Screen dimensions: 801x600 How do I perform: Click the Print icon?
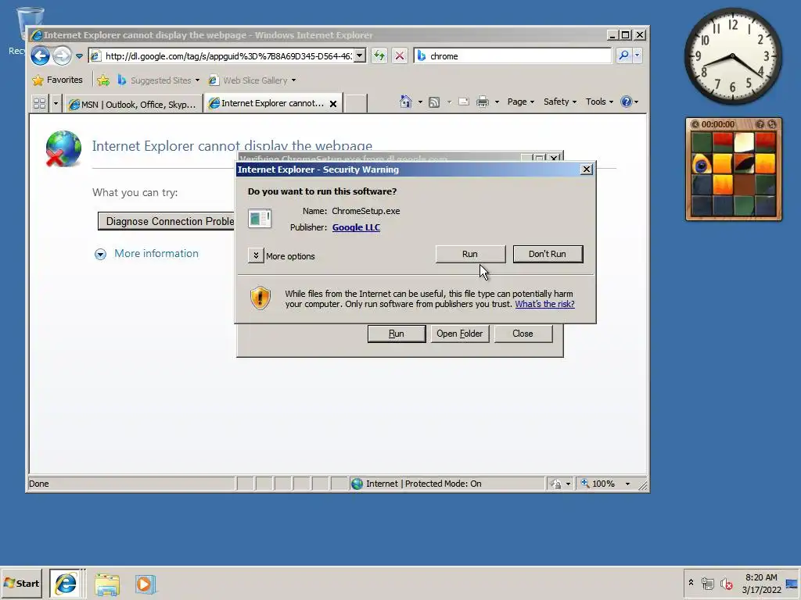482,102
